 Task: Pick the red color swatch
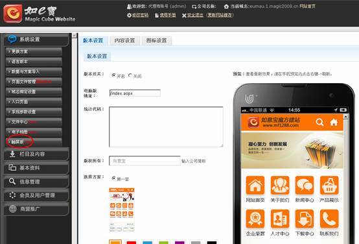coord(132,243)
